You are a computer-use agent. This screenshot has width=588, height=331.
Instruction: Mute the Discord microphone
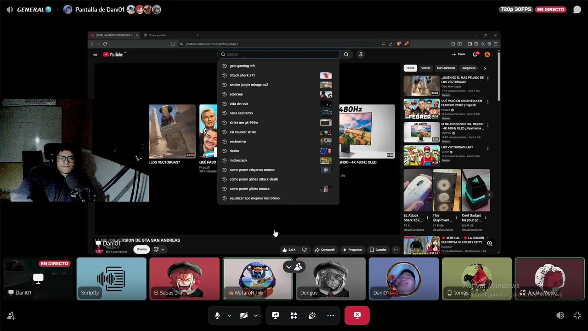pyautogui.click(x=217, y=315)
